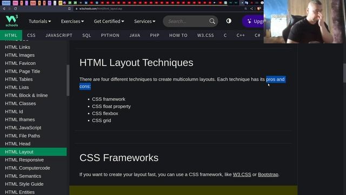This screenshot has width=346, height=195.
Task: Select the CSS tab
Action: (31, 35)
